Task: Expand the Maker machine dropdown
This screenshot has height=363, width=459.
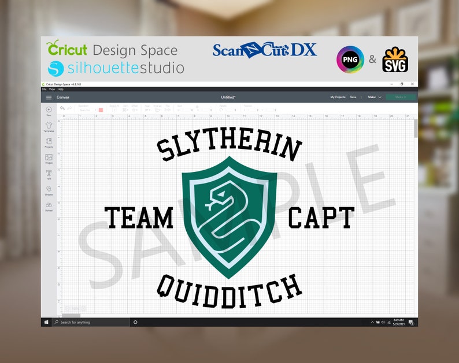Action: [375, 97]
